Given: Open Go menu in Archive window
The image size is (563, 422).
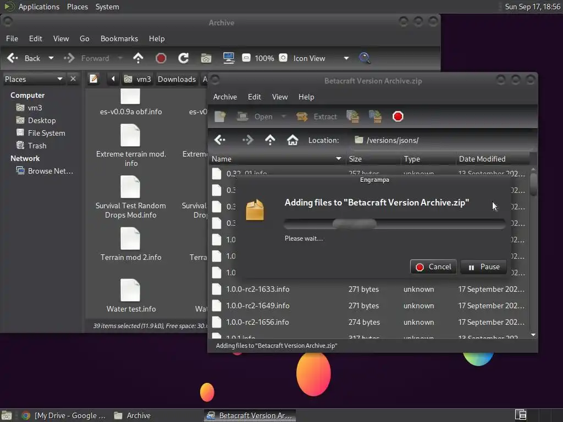Looking at the screenshot, I should (x=84, y=38).
